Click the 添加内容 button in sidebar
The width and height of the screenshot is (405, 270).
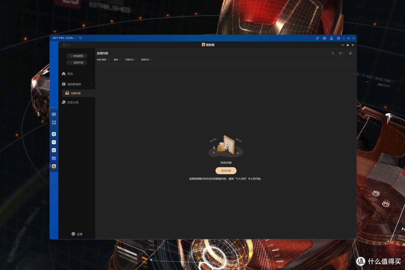point(77,63)
